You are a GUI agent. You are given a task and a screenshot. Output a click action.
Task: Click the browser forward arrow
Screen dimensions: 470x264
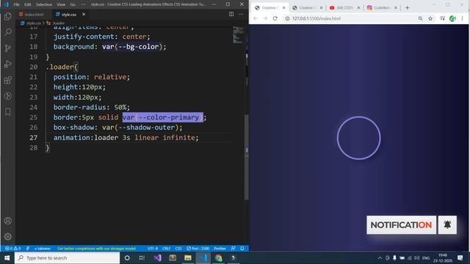pyautogui.click(x=265, y=18)
